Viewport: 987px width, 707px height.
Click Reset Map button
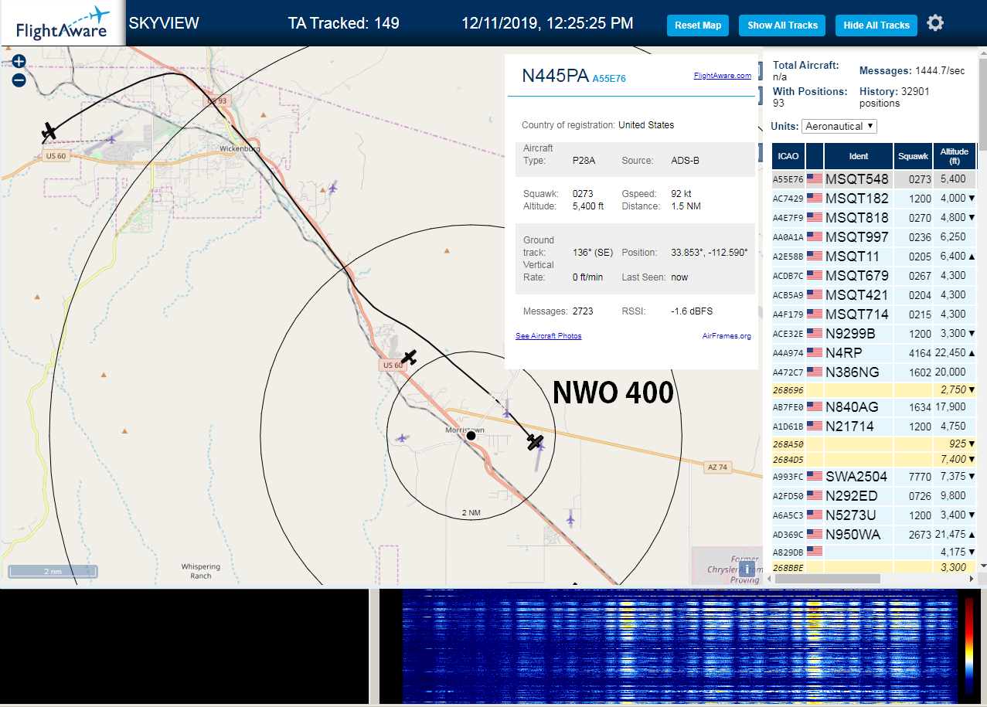[x=698, y=25]
